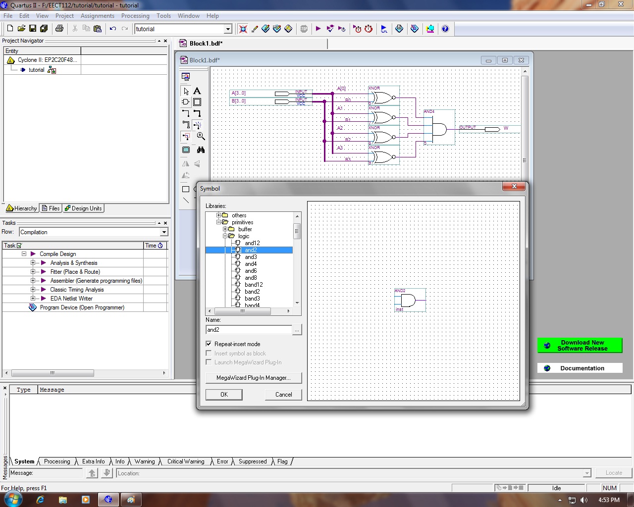634x507 pixels.
Task: Enable Insert symbol as block
Action: point(209,353)
